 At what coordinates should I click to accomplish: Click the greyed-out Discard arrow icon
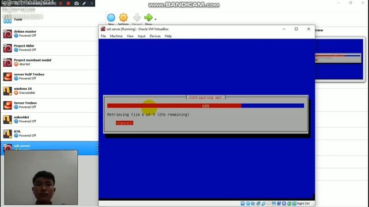[x=137, y=18]
